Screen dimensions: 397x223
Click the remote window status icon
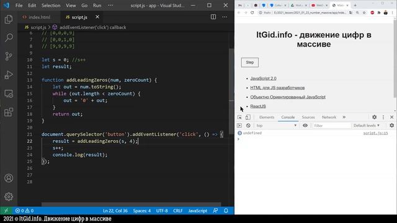pyautogui.click(x=6, y=211)
